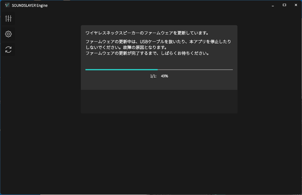This screenshot has height=195, width=302.
Task: Click the 49% progress percentage text
Action: pos(164,76)
